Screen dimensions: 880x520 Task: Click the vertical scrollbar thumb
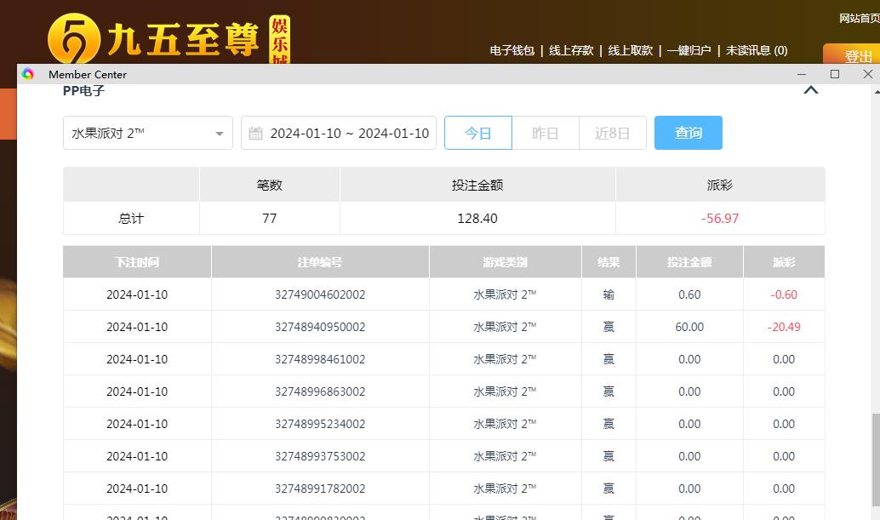click(x=875, y=460)
